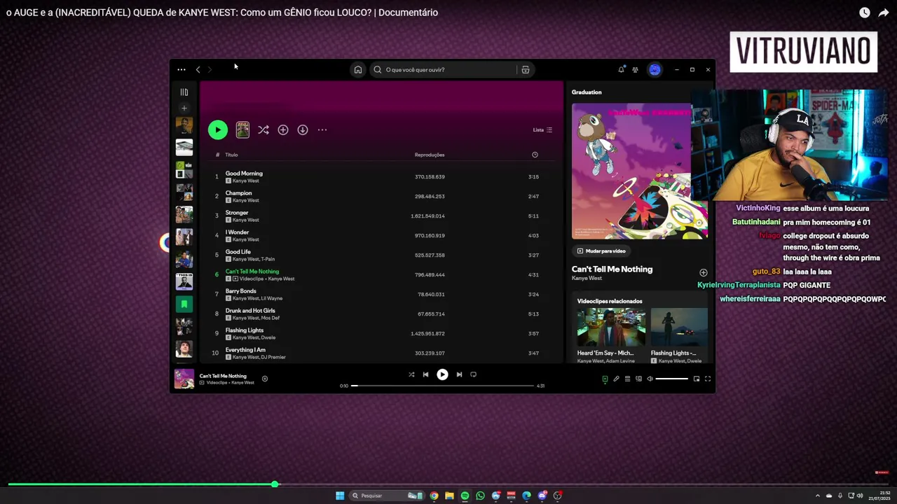Open more options for the album
This screenshot has height=504, width=897.
tap(322, 129)
